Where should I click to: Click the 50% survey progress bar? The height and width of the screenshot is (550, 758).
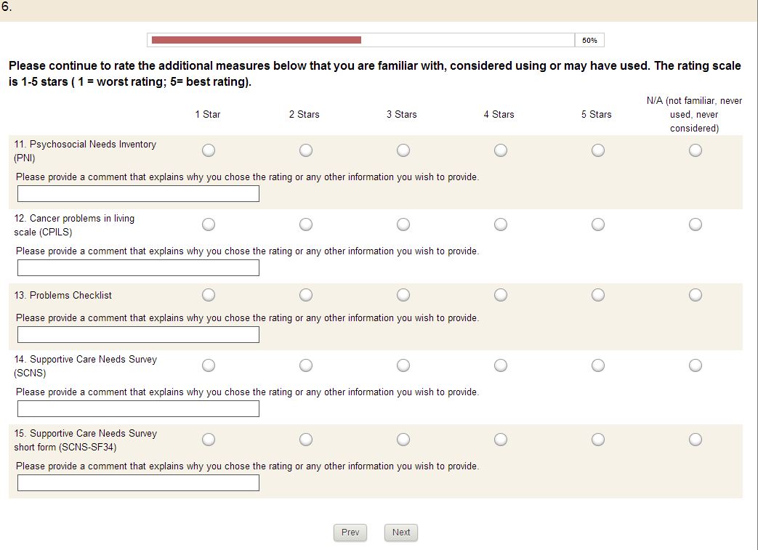click(x=362, y=40)
